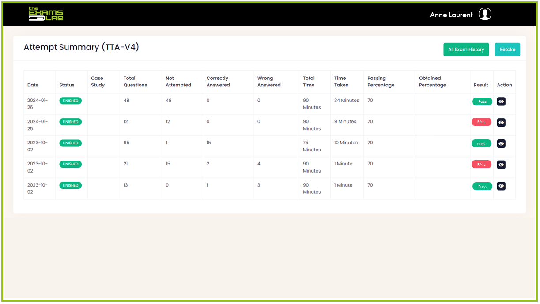This screenshot has height=304, width=540.
Task: Click the All Exam History button
Action: (466, 49)
